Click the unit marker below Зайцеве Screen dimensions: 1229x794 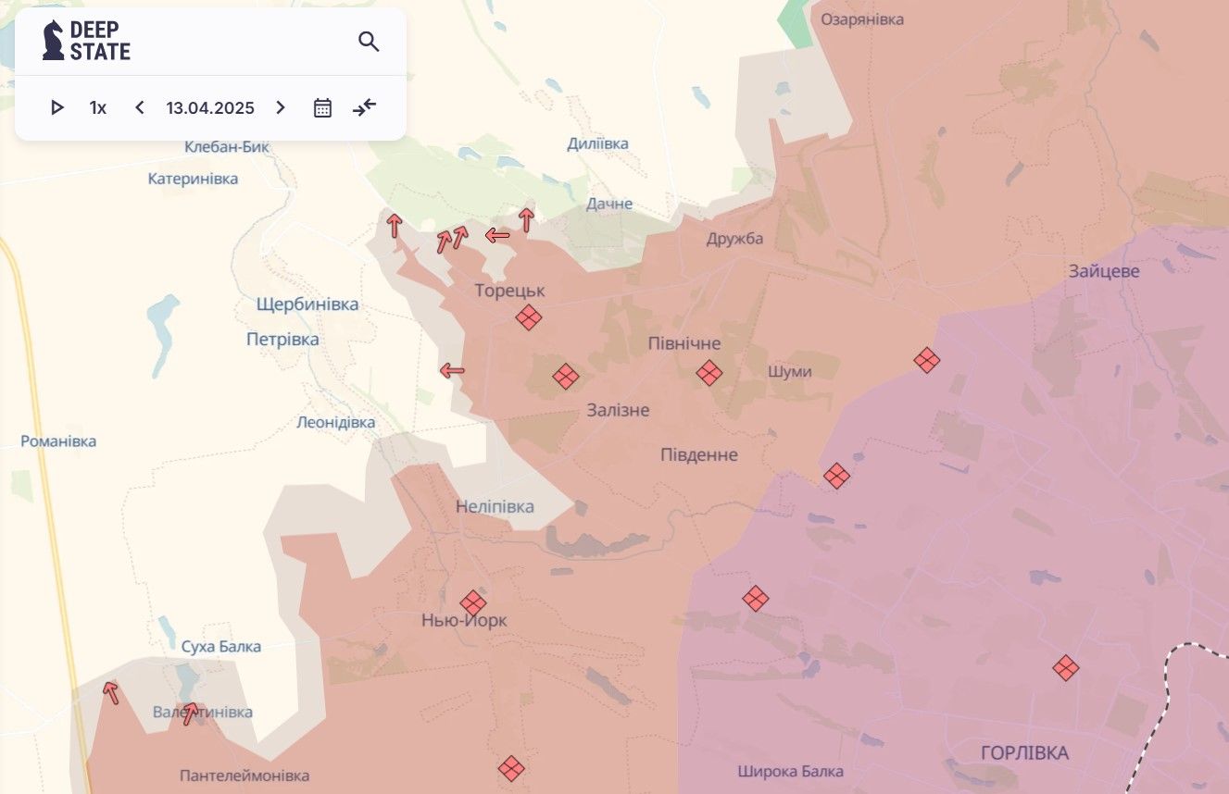coord(927,360)
